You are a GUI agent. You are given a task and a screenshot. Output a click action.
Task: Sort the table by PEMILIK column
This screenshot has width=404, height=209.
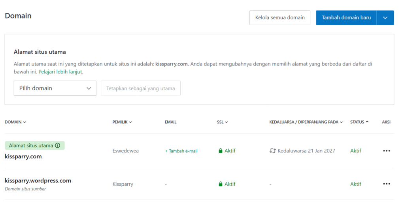tap(122, 122)
